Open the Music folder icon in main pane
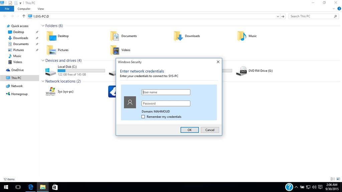The height and width of the screenshot is (192, 342). (x=242, y=36)
